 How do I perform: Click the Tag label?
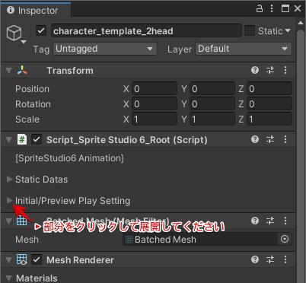coord(41,49)
